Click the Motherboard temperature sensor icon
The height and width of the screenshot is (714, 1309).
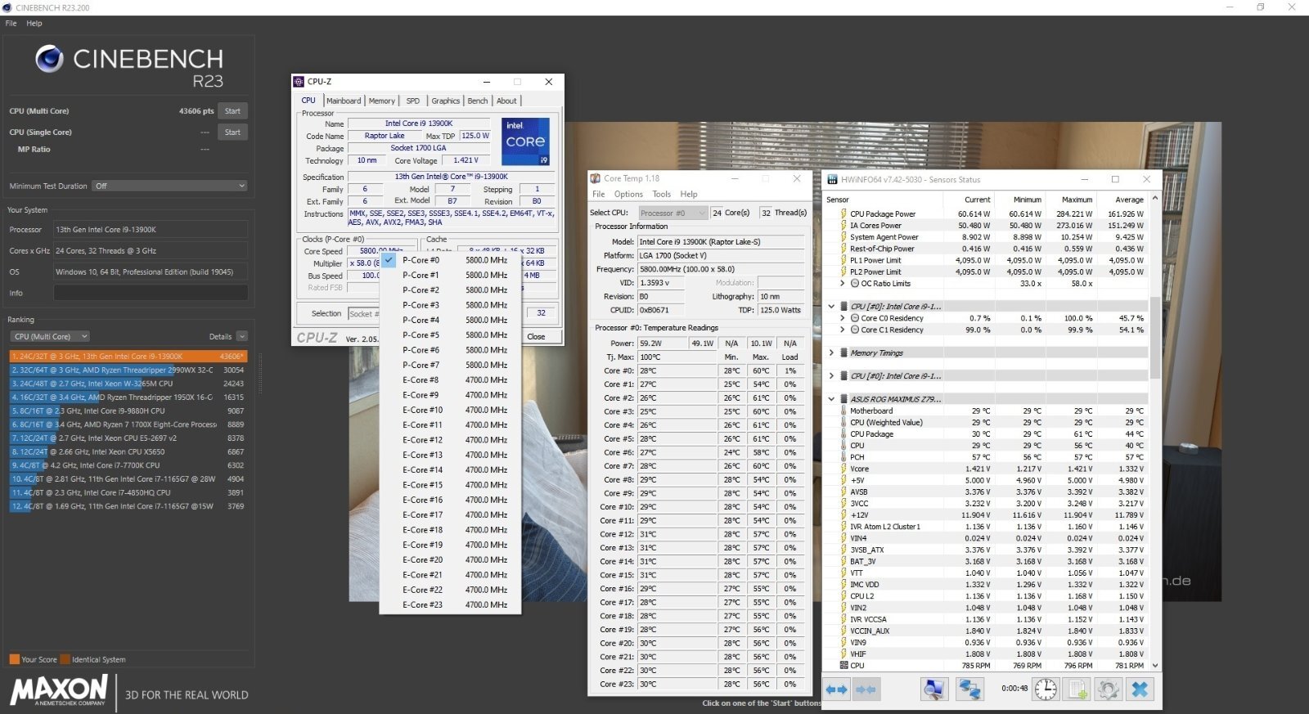pyautogui.click(x=843, y=411)
